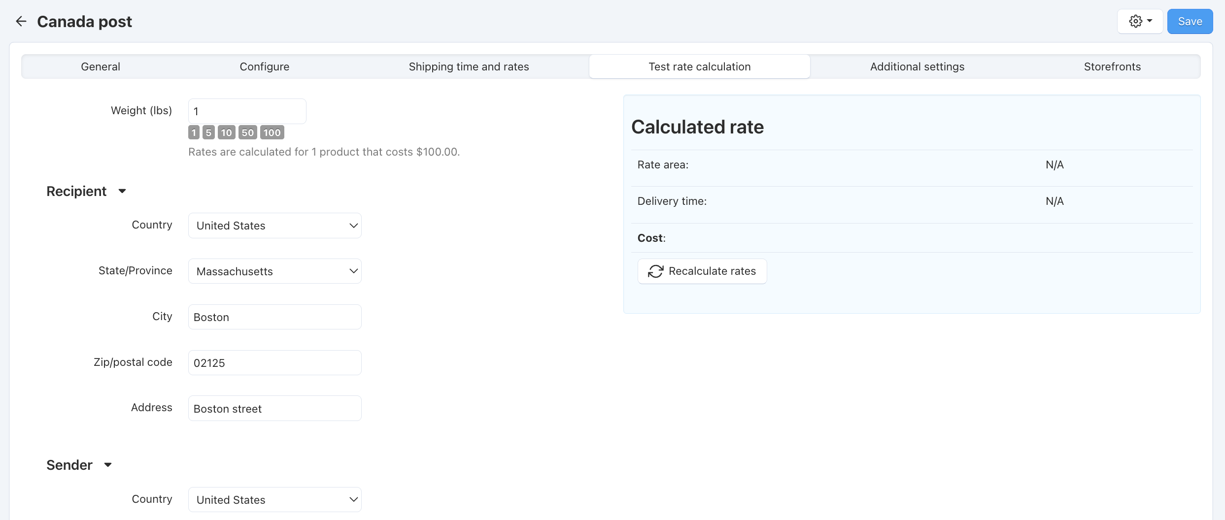The height and width of the screenshot is (520, 1225).
Task: Go back using the left arrow icon
Action: (x=21, y=21)
